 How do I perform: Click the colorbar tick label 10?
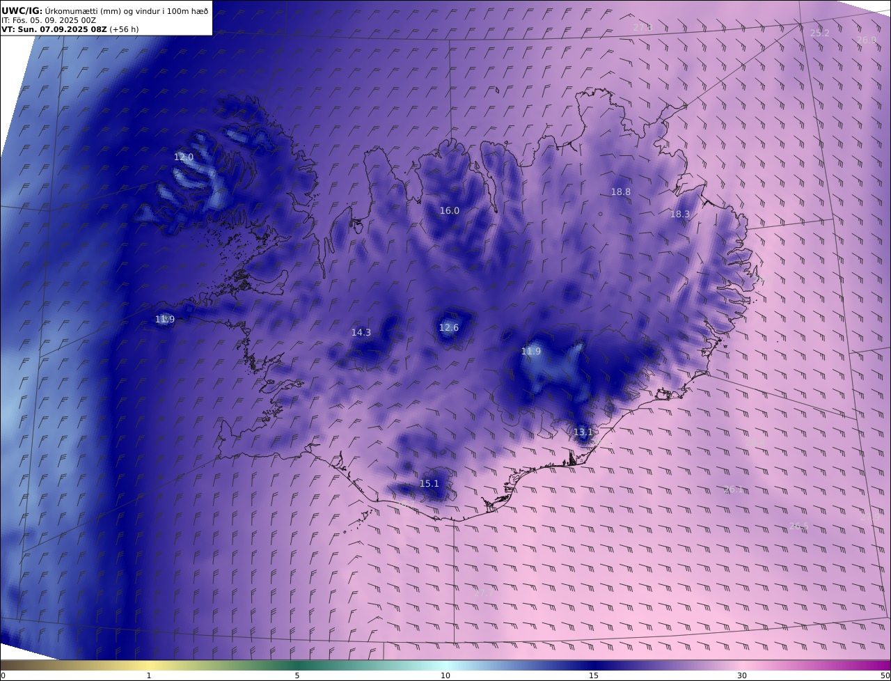tap(445, 675)
